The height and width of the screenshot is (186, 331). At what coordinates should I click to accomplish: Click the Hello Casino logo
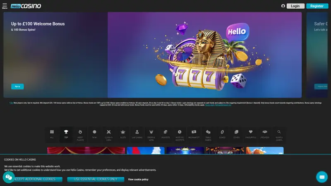(26, 6)
